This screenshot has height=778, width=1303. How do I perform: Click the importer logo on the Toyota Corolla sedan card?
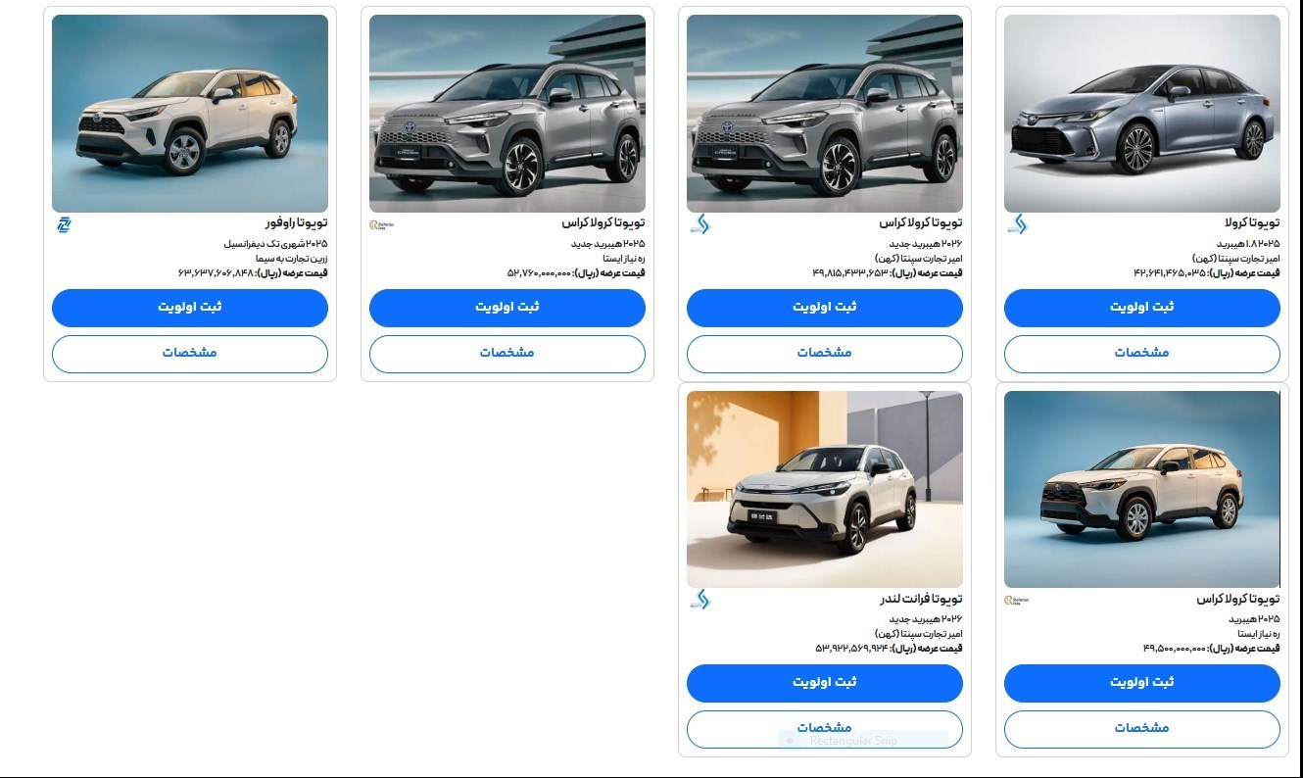(x=1016, y=225)
